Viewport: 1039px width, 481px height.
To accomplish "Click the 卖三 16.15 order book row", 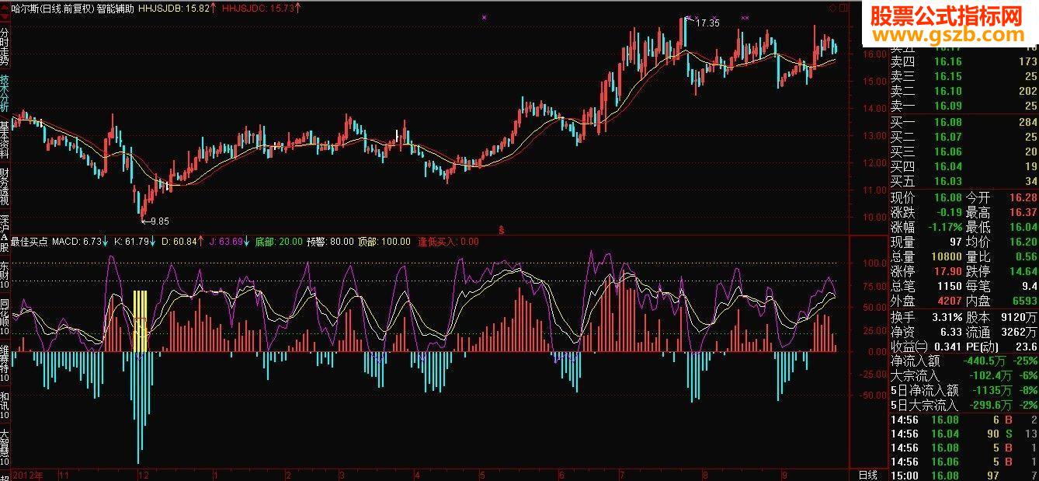I will coord(964,76).
